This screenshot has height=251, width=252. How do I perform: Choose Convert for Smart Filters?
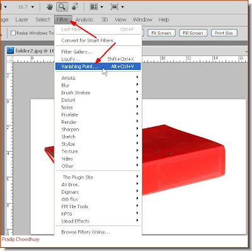(98, 40)
